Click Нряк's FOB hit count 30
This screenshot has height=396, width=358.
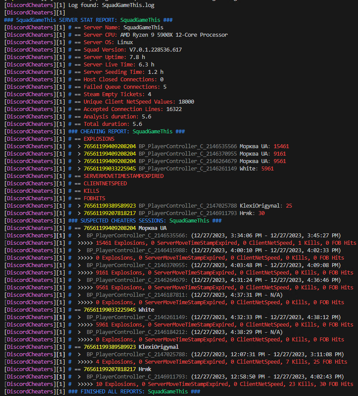coord(261,213)
